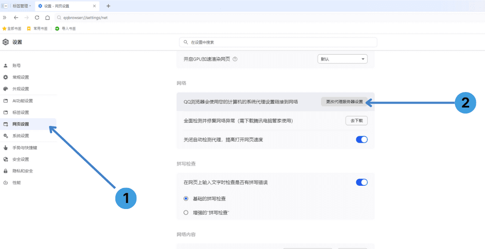Click 导入书签 to import bookmarks
Screen dimensions: 485x249
coord(65,28)
